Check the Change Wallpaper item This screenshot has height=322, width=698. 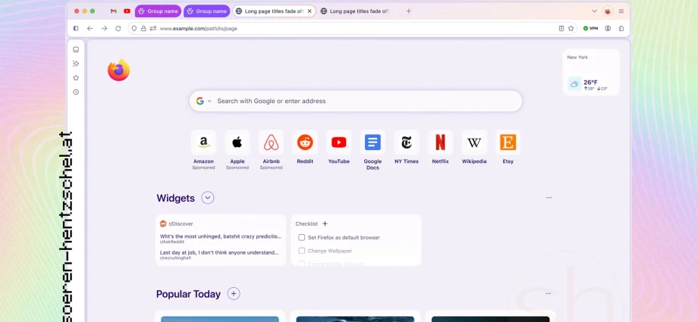[x=302, y=251]
